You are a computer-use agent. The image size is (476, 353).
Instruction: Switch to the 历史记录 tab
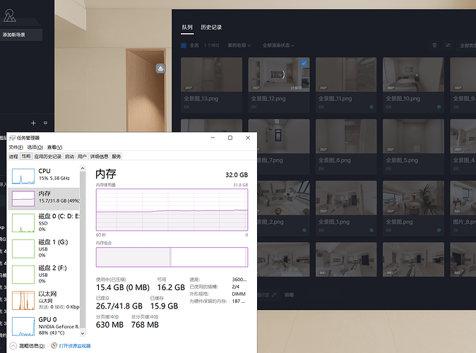pos(211,28)
